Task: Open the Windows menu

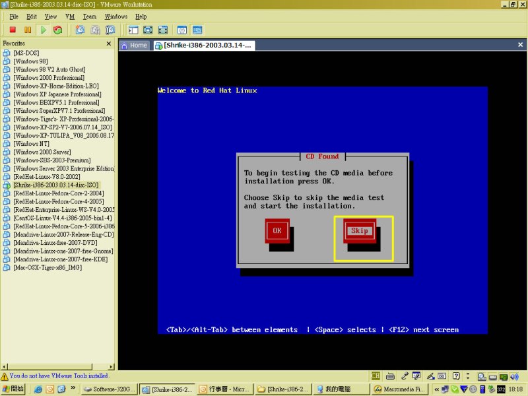Action: [x=116, y=16]
